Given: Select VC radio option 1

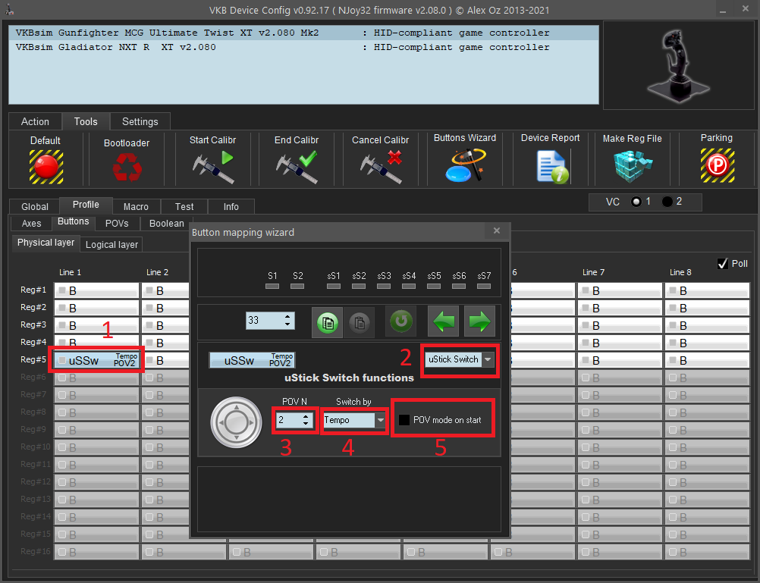Looking at the screenshot, I should (636, 202).
